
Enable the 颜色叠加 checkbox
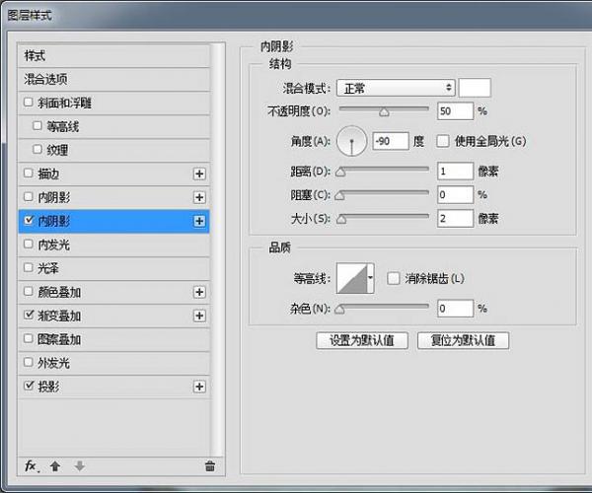pyautogui.click(x=29, y=291)
